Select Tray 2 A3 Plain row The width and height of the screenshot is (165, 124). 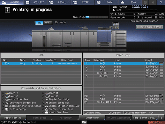(124, 67)
